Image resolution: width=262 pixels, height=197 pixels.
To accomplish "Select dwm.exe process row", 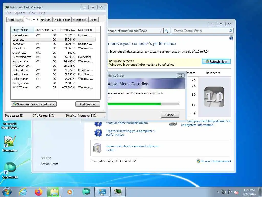I will click(53, 44).
